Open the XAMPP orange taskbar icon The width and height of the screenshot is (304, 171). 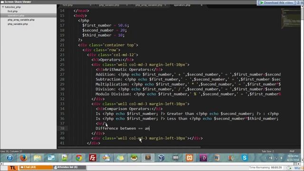click(189, 158)
